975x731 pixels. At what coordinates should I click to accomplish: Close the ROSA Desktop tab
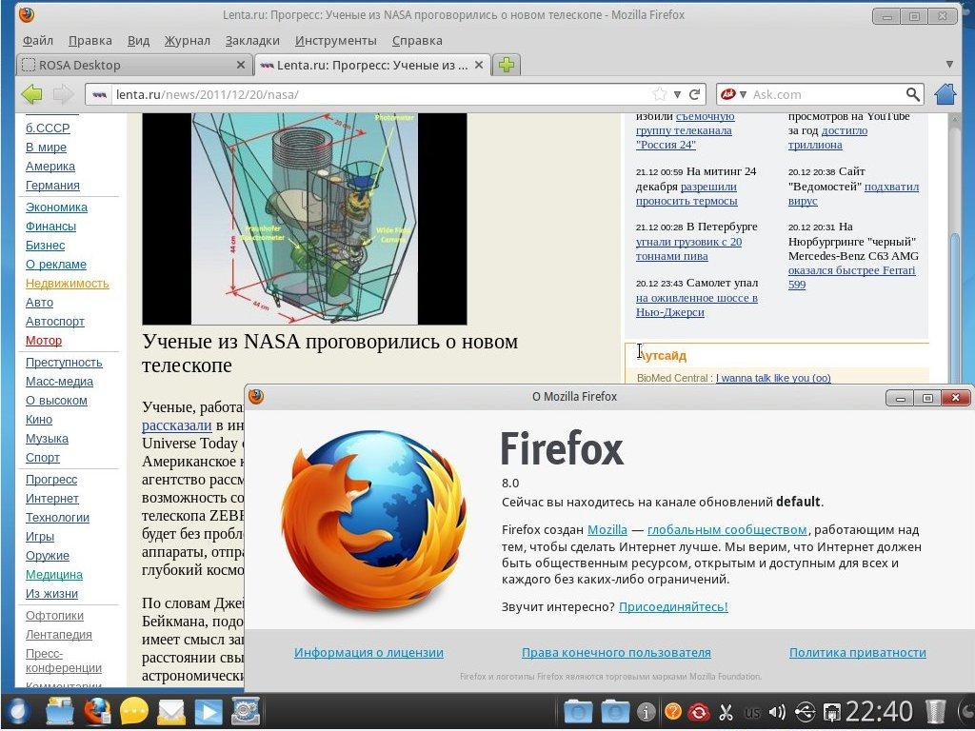pos(241,65)
